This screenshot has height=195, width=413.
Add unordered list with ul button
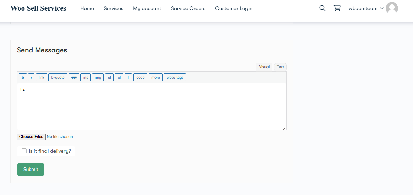click(x=109, y=78)
